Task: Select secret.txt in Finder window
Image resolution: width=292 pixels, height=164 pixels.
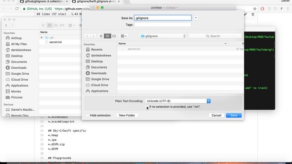Action: click(56, 42)
